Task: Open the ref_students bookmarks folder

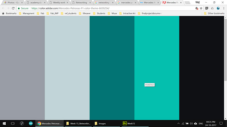Action: tap(69, 13)
